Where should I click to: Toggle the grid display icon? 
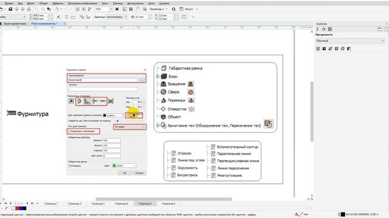[x=131, y=9]
